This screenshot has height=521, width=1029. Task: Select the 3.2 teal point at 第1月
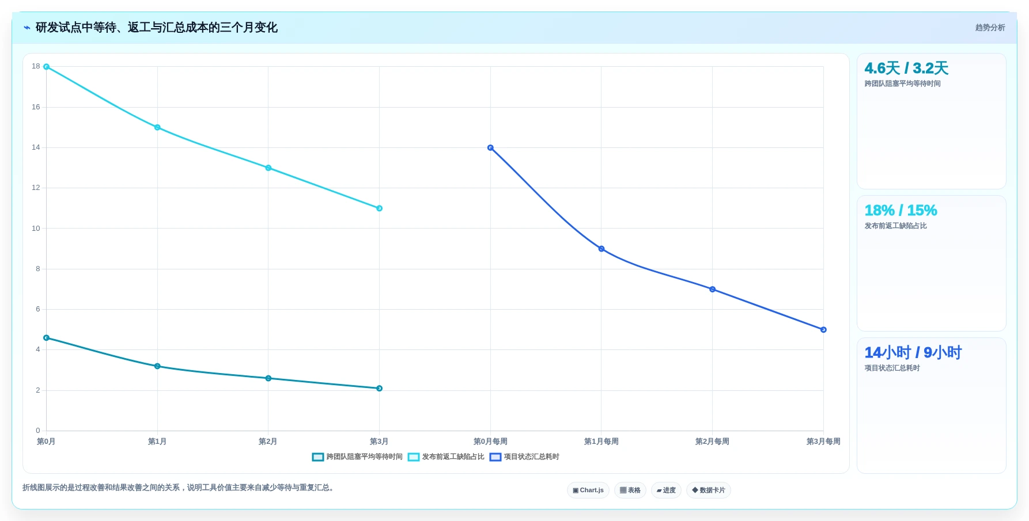[157, 366]
